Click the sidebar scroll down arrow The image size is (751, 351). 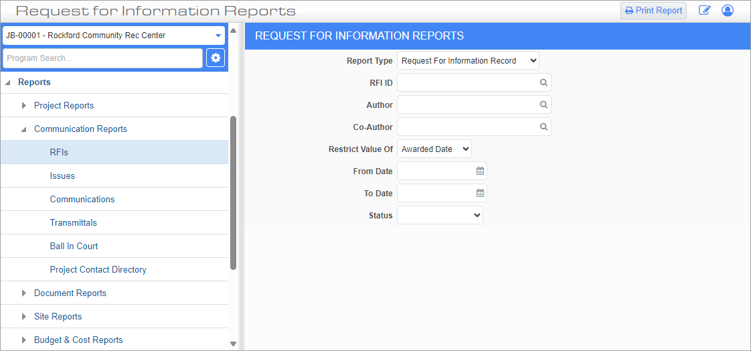[233, 344]
